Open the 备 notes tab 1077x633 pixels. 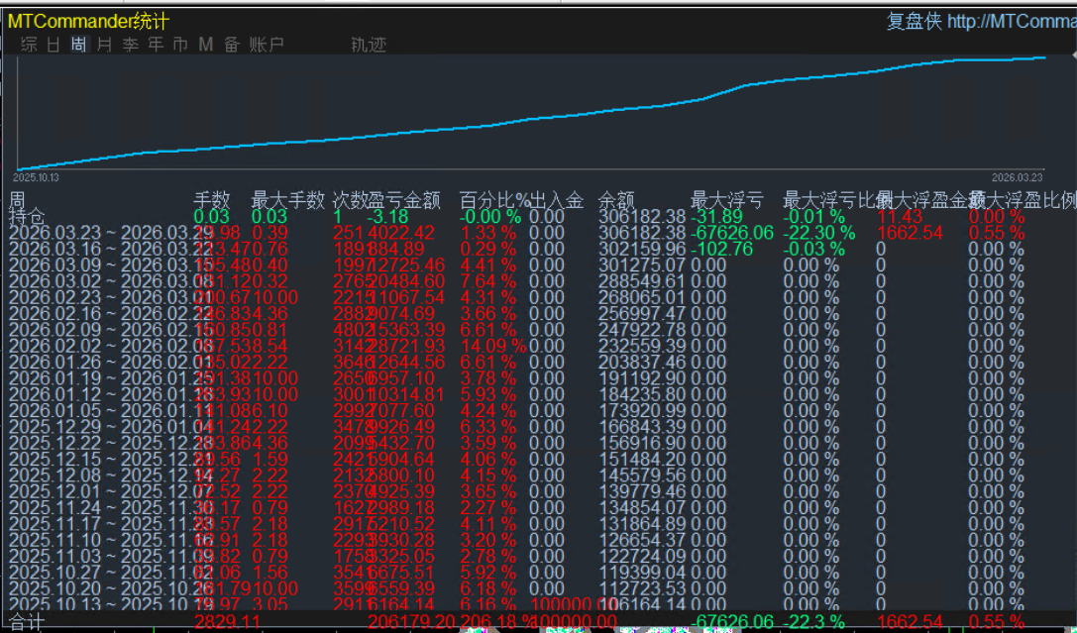[232, 45]
